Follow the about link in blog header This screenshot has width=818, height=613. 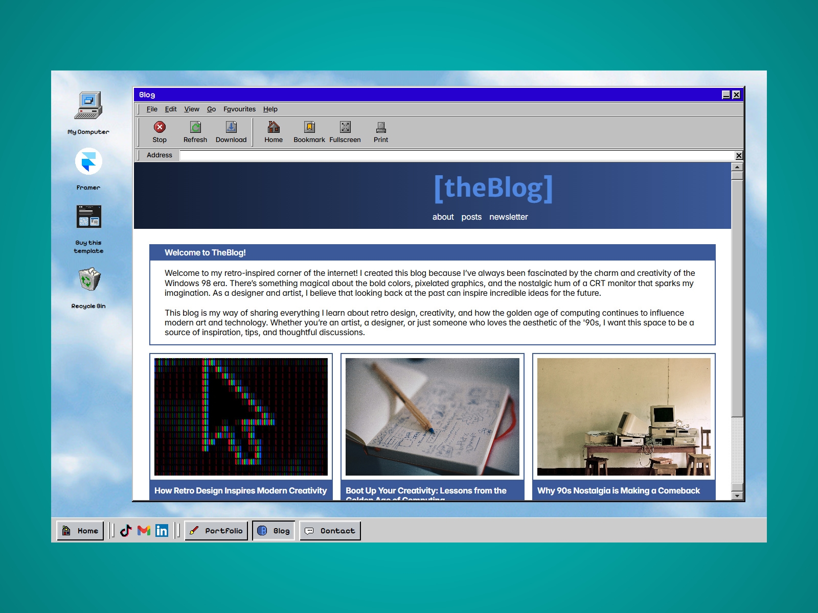443,217
